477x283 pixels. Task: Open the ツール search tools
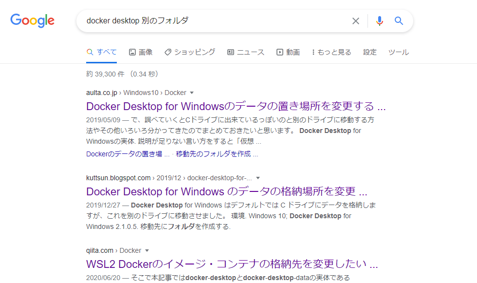[x=399, y=52]
